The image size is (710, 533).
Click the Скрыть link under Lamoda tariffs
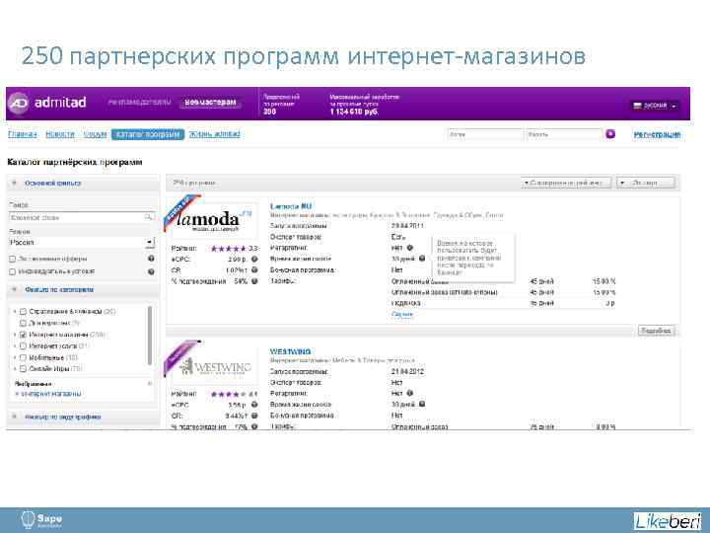click(x=402, y=314)
